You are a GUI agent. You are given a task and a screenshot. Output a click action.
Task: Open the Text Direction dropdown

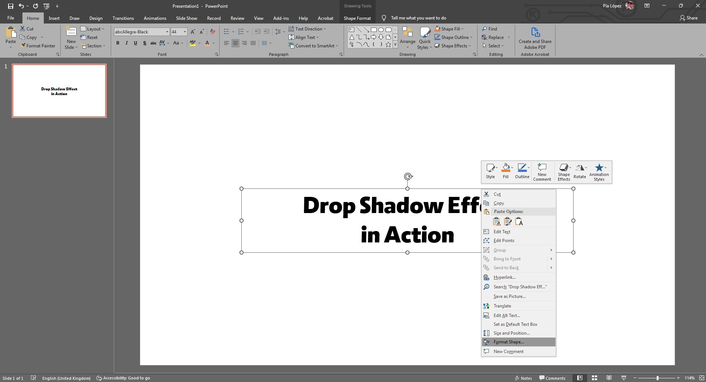[308, 29]
